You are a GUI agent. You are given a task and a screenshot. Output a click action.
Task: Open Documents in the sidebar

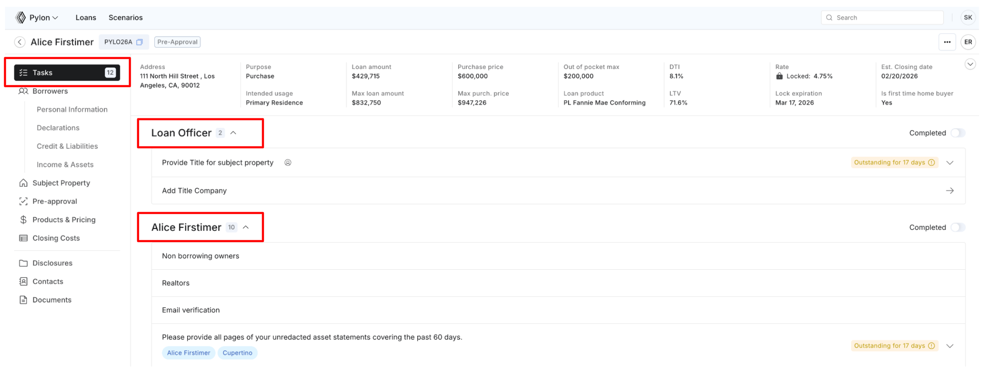tap(52, 300)
